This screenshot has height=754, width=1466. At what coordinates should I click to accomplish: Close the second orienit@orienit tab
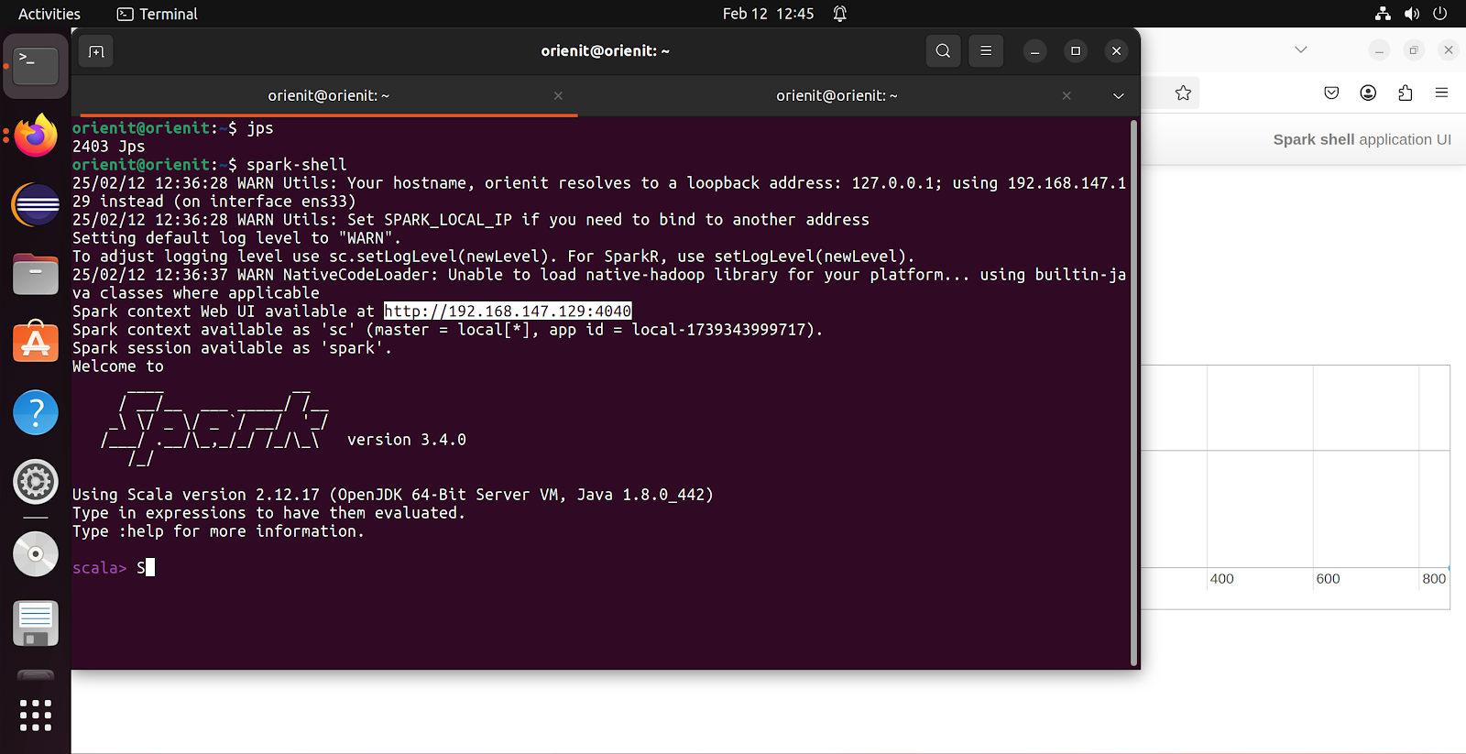[1067, 95]
